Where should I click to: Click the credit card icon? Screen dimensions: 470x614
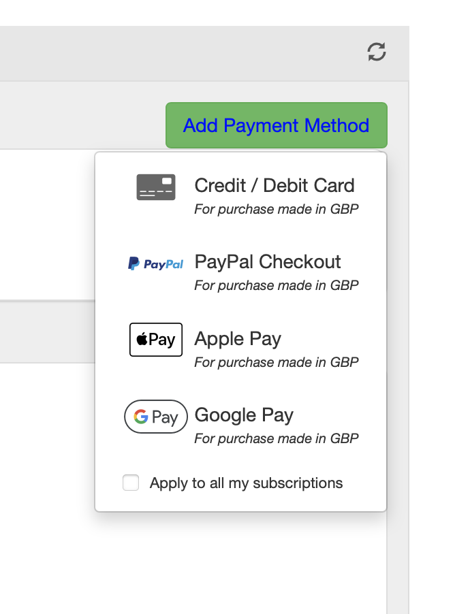click(156, 187)
